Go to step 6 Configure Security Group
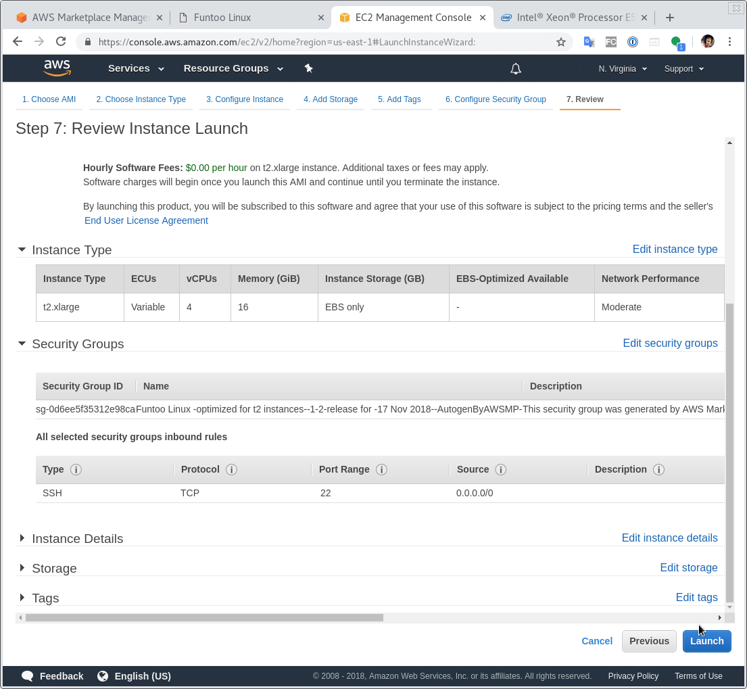 (x=496, y=99)
